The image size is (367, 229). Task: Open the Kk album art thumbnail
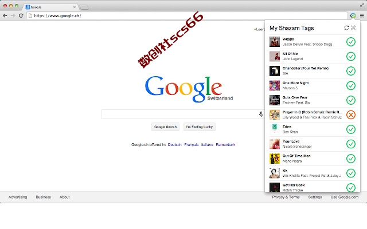click(x=275, y=173)
